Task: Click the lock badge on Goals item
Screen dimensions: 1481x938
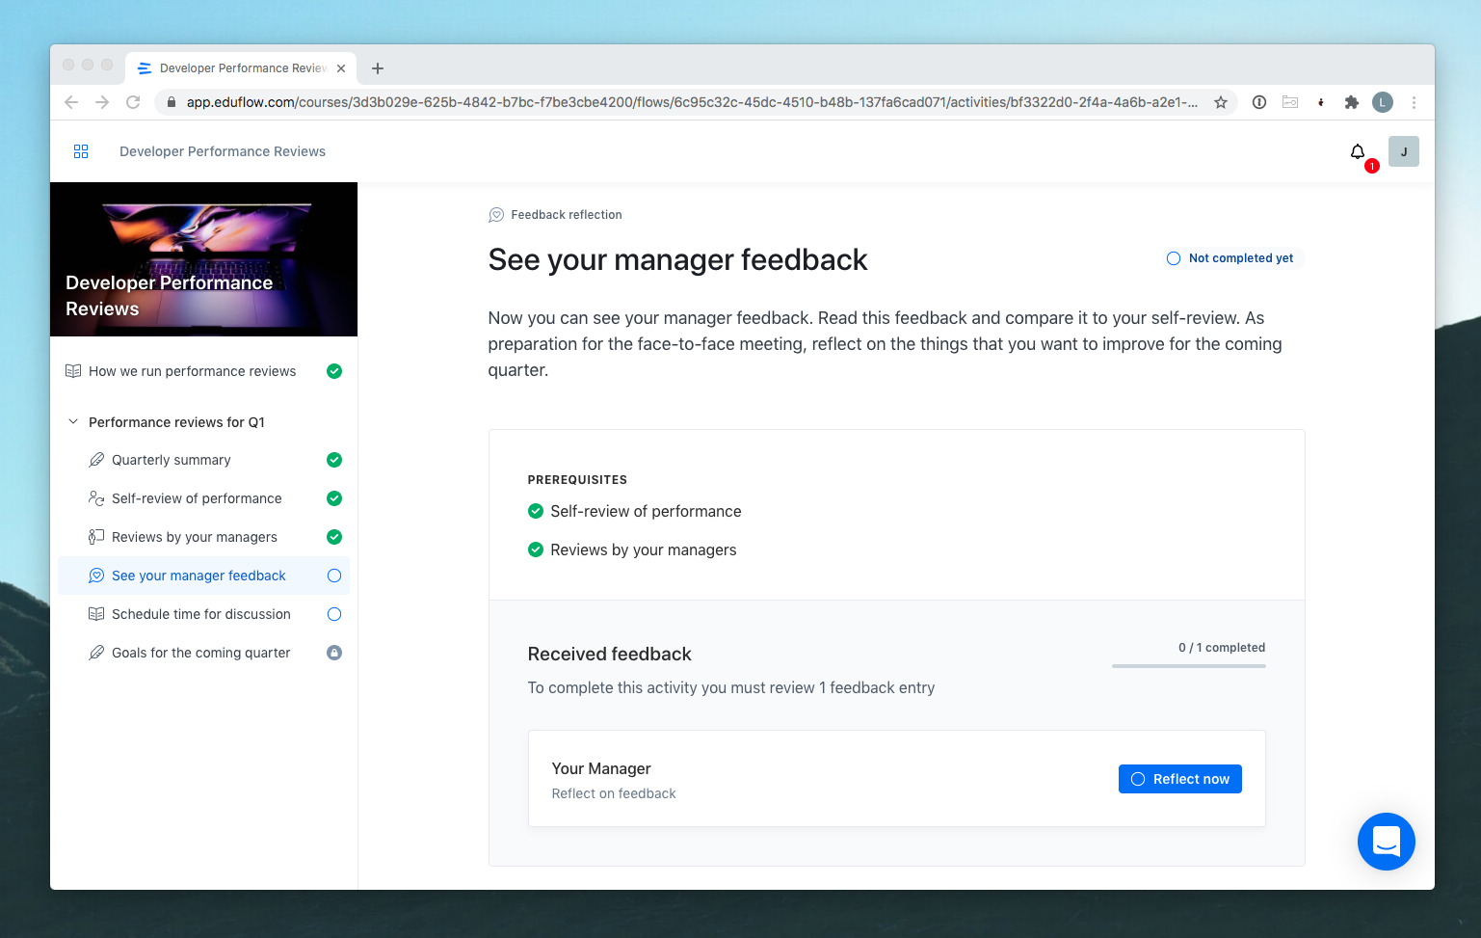Action: click(334, 653)
